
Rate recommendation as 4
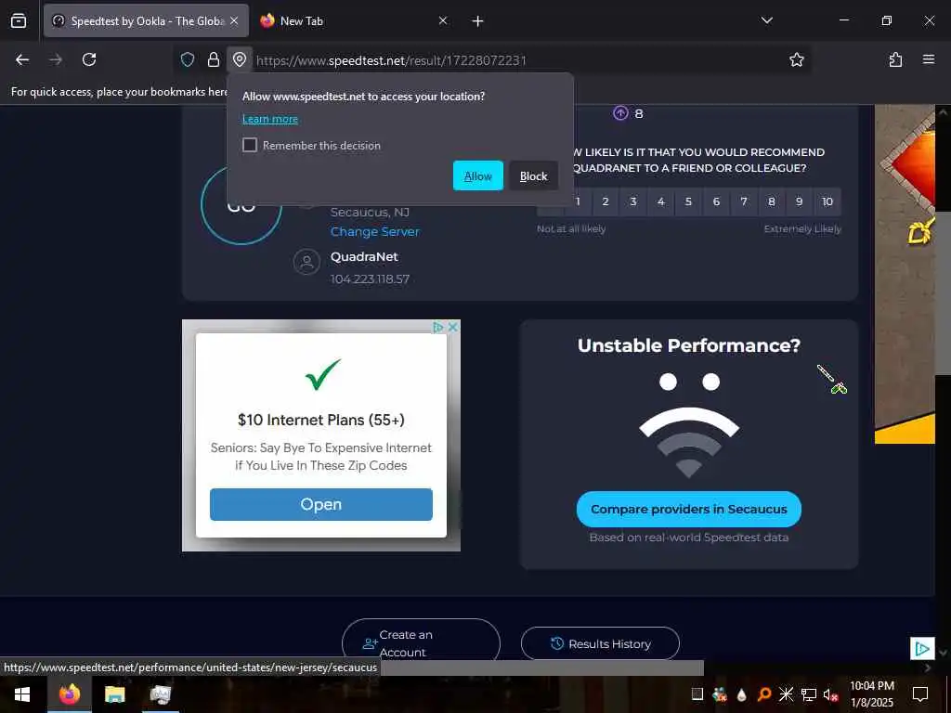click(x=661, y=201)
